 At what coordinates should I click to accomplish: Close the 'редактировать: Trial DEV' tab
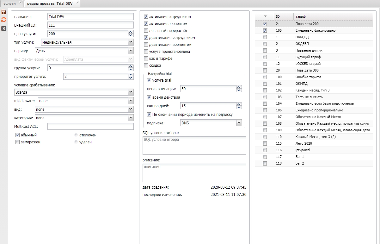click(77, 3)
